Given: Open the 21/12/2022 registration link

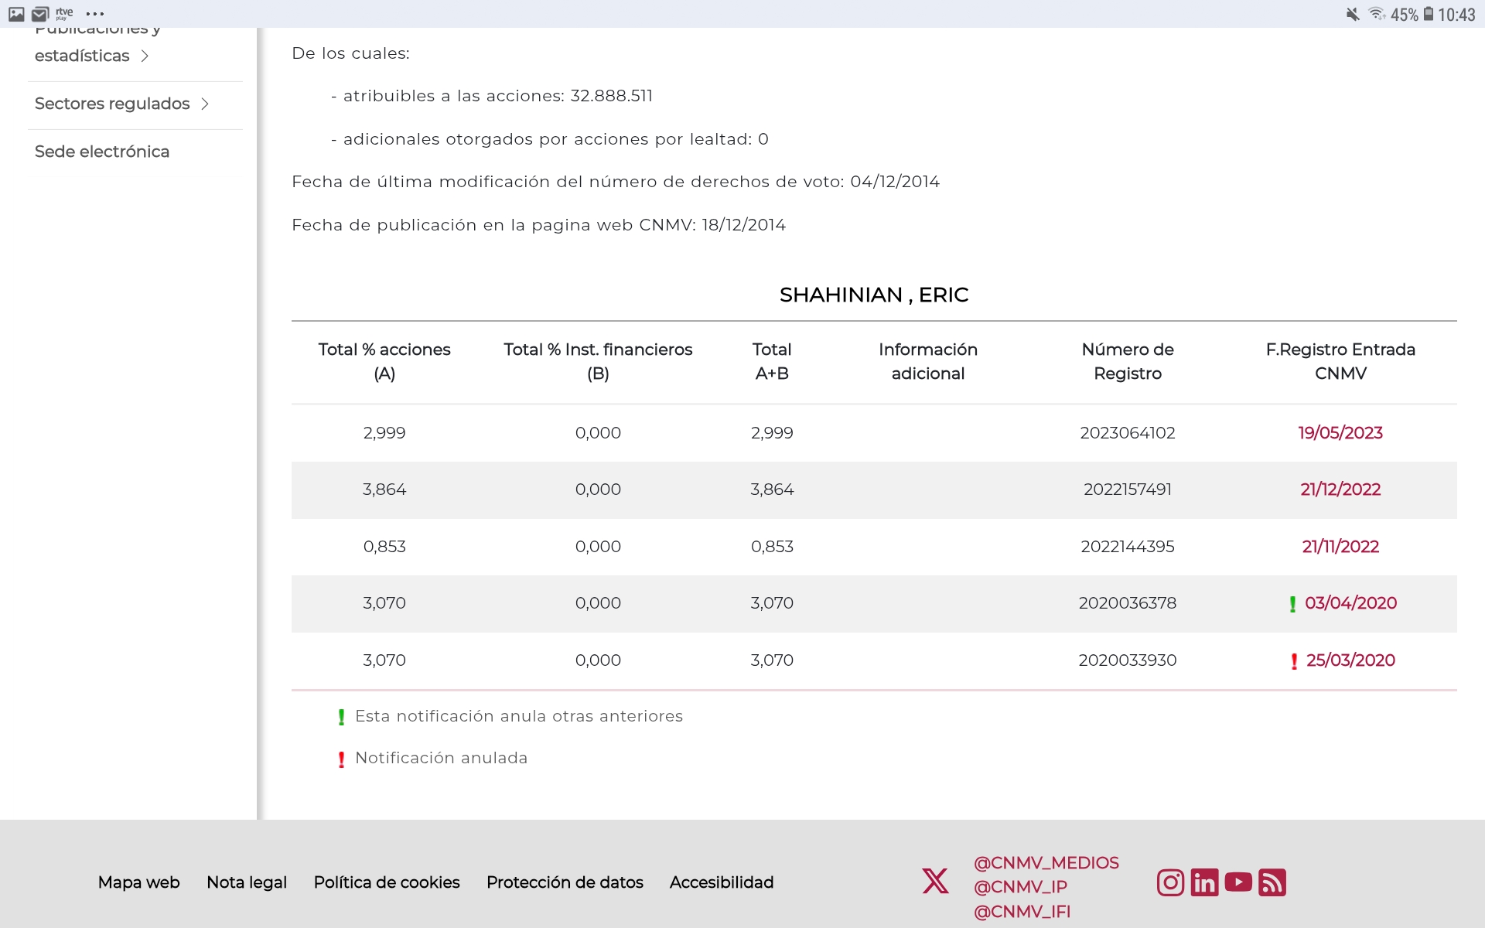Looking at the screenshot, I should 1340,490.
